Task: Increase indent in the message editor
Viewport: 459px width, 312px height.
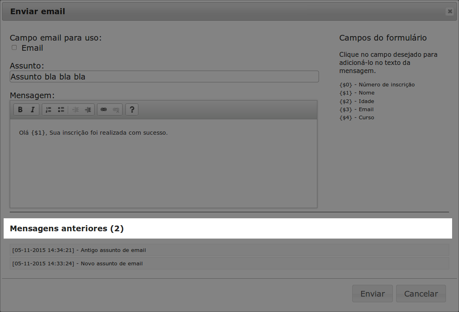Action: point(88,110)
